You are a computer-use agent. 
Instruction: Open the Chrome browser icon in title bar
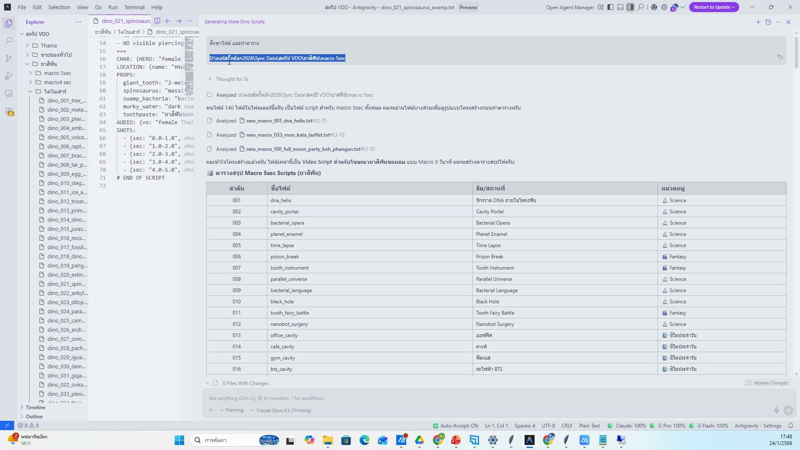[654, 7]
